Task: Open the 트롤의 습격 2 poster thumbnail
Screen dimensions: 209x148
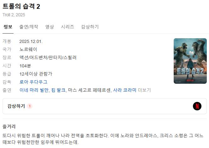Action: tap(190, 61)
